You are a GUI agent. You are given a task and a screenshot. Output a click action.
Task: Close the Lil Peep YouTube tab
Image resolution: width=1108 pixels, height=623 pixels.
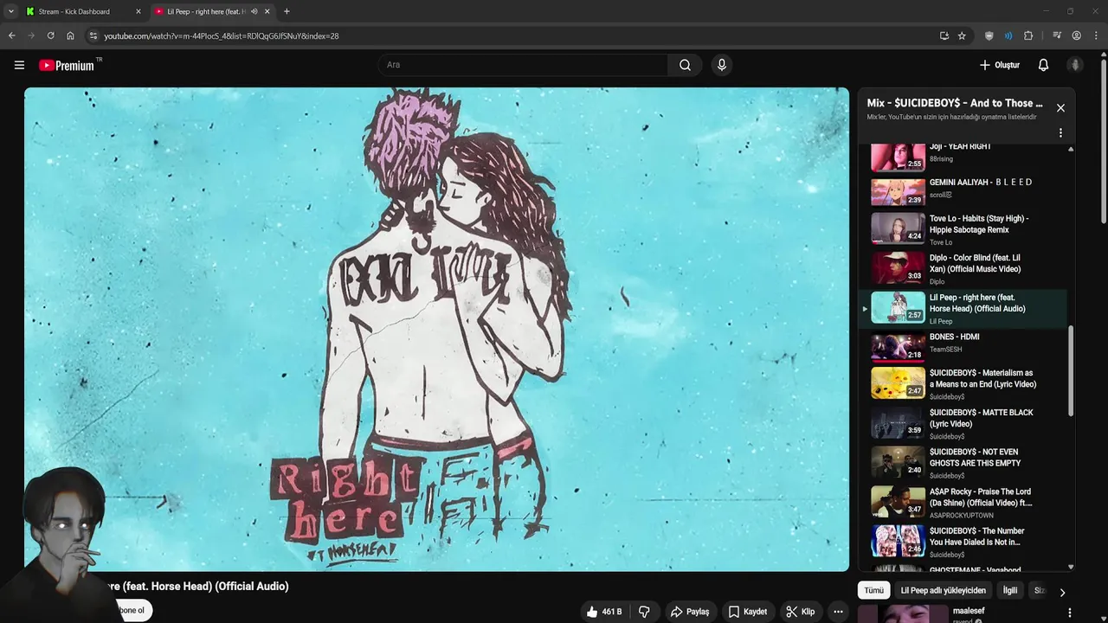[x=267, y=11]
